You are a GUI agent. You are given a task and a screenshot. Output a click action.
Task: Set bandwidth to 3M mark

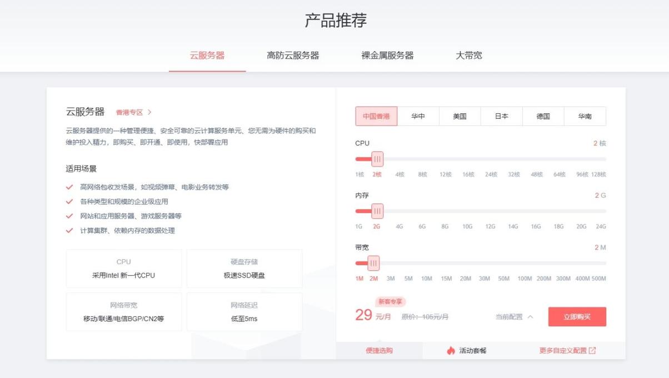click(391, 279)
